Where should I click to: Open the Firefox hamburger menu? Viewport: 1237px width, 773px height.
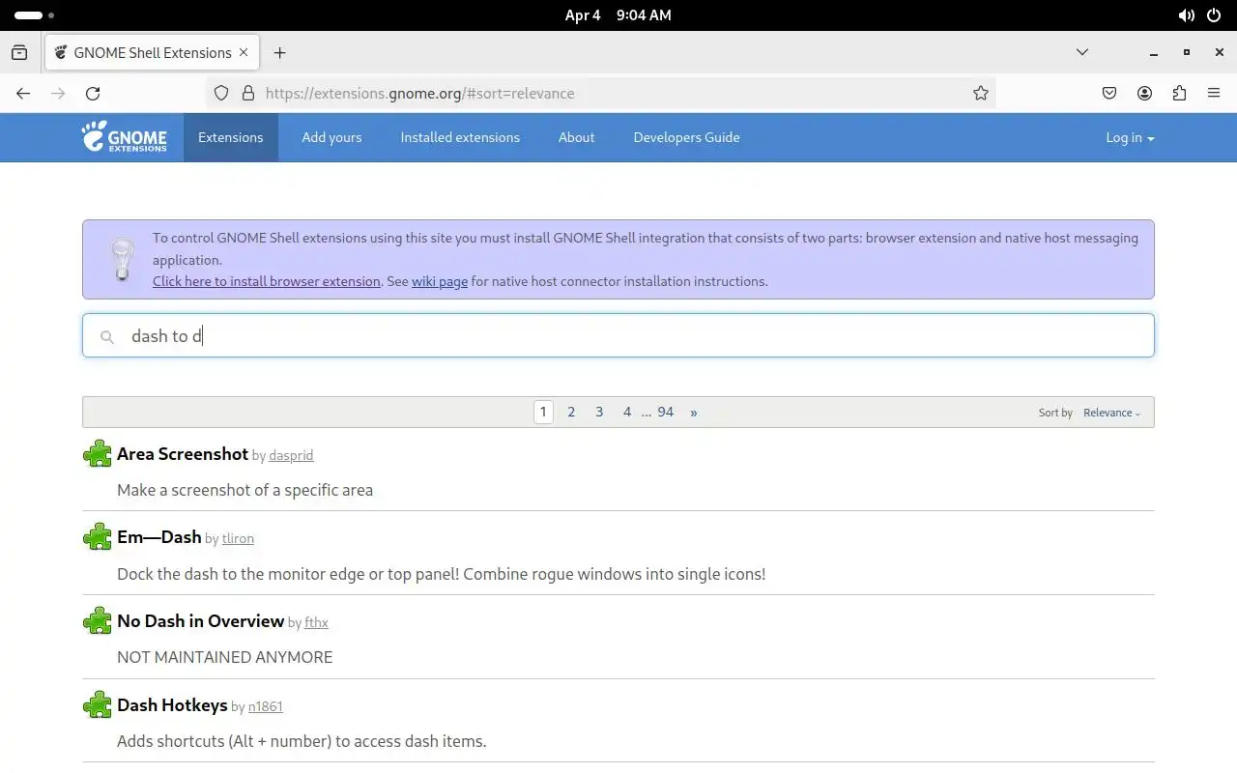tap(1214, 94)
